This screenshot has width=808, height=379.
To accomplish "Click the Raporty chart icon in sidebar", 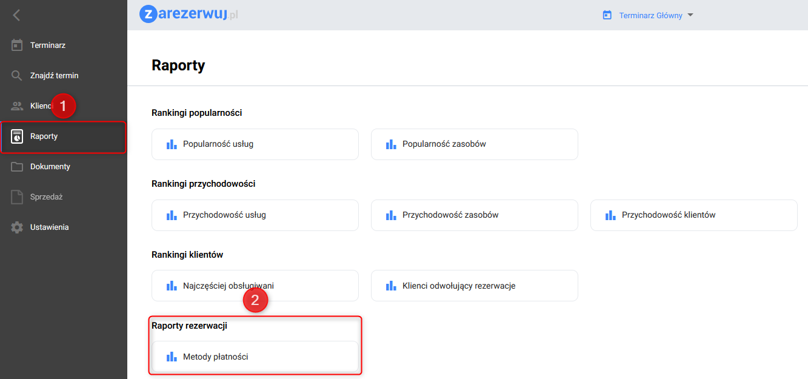I will point(17,136).
